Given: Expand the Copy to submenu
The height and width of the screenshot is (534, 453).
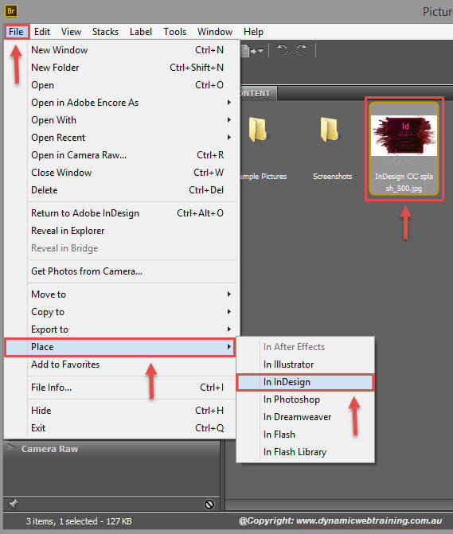Looking at the screenshot, I should tap(120, 312).
